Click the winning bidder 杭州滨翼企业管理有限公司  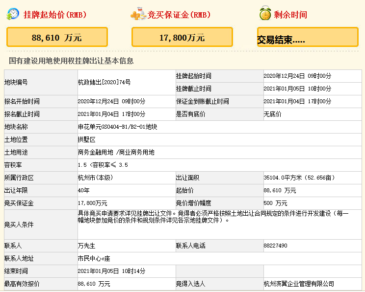[x=298, y=284]
